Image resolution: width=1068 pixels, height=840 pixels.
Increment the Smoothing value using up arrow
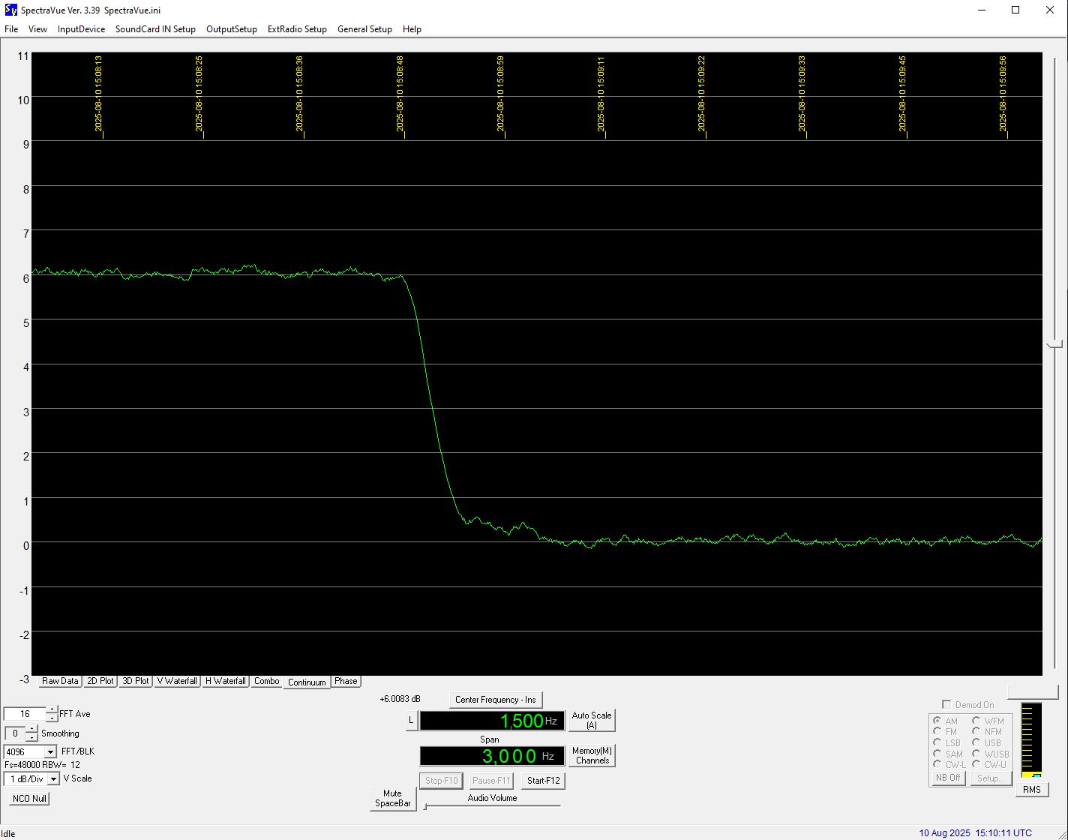[31, 730]
